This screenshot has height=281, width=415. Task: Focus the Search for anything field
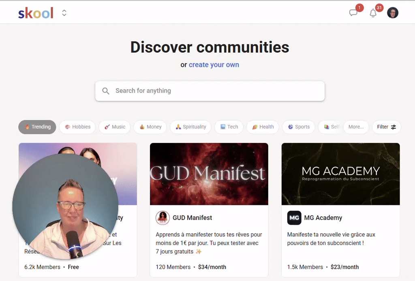[210, 91]
